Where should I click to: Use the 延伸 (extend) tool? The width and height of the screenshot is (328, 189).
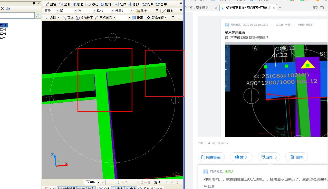pos(120,4)
